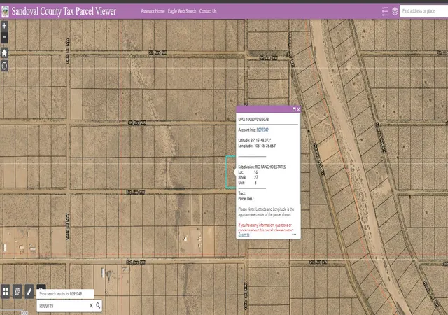Return map to default home extent
The height and width of the screenshot is (315, 448).
(4, 53)
